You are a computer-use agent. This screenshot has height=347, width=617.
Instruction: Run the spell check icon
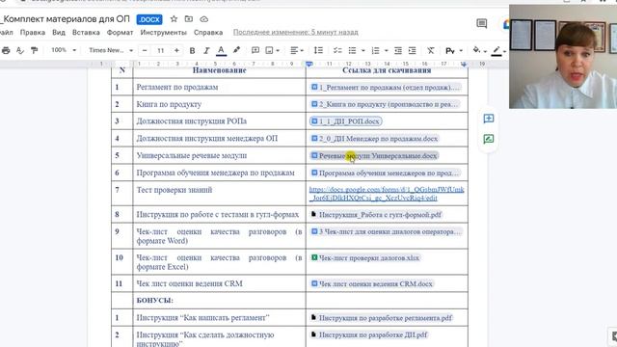pyautogui.click(x=19, y=50)
